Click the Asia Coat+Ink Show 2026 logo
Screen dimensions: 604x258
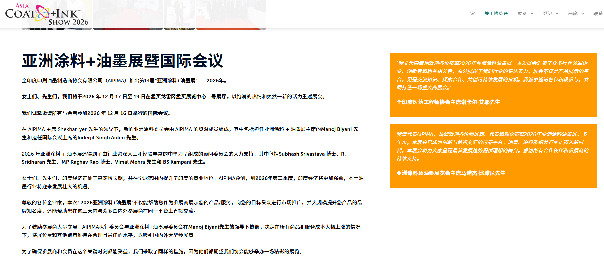[x=47, y=15]
